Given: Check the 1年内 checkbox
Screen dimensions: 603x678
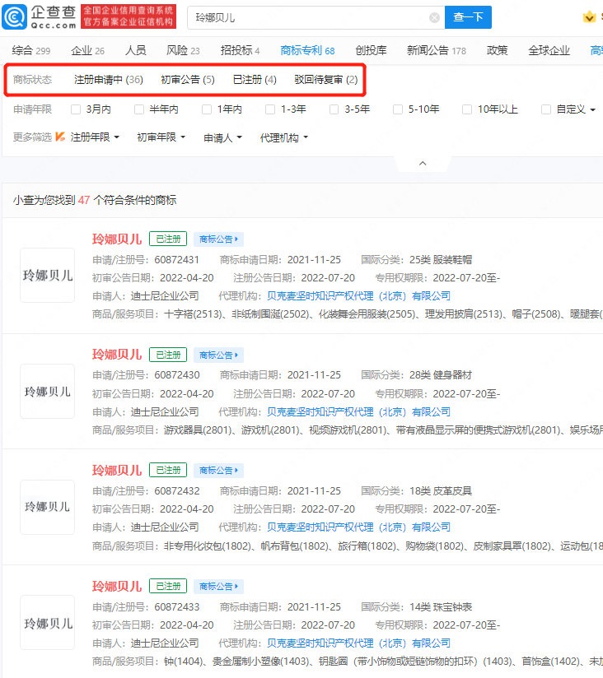Looking at the screenshot, I should [207, 109].
